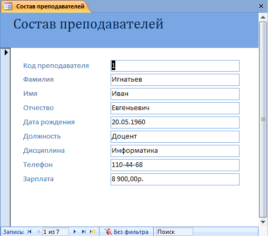This screenshot has height=236, width=268.
Task: Create a new blank record
Action: pyautogui.click(x=93, y=232)
